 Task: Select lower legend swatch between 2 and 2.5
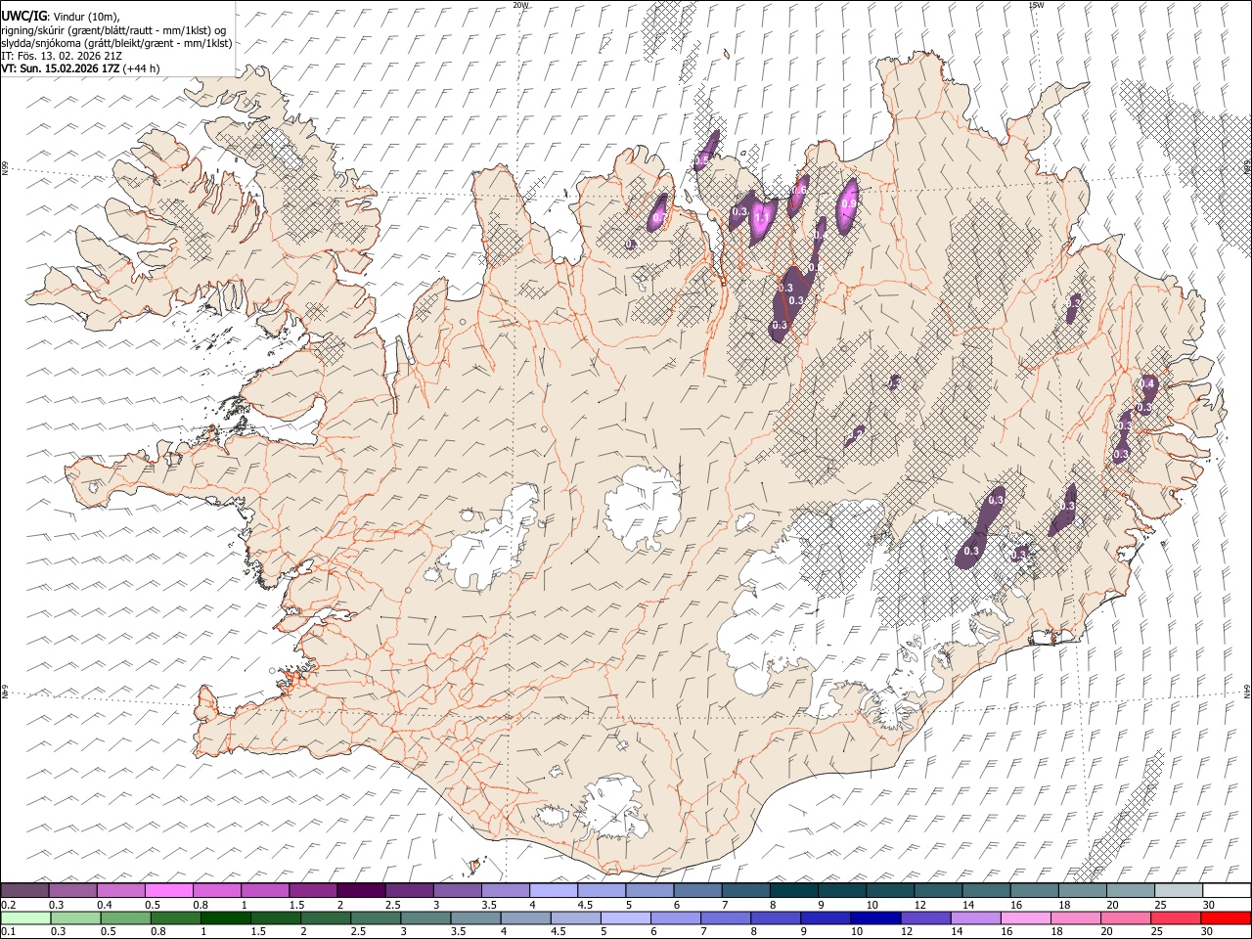point(325,918)
